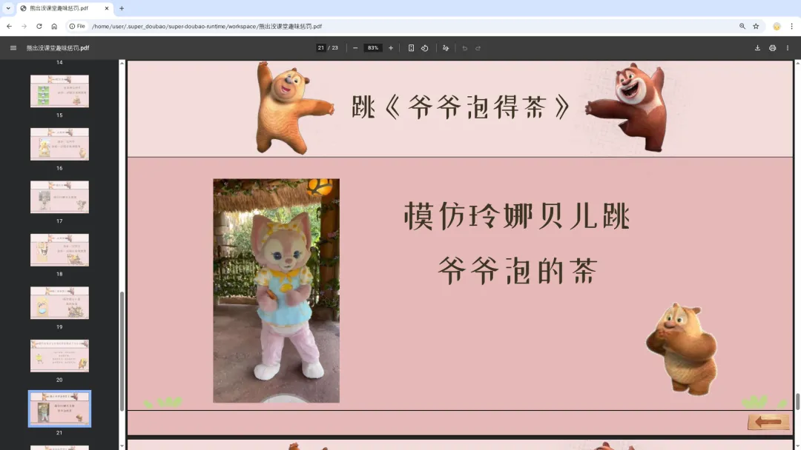Select the 熊出没课堂趣味惩罚.pdf browser tab
The image size is (801, 450).
tap(65, 8)
